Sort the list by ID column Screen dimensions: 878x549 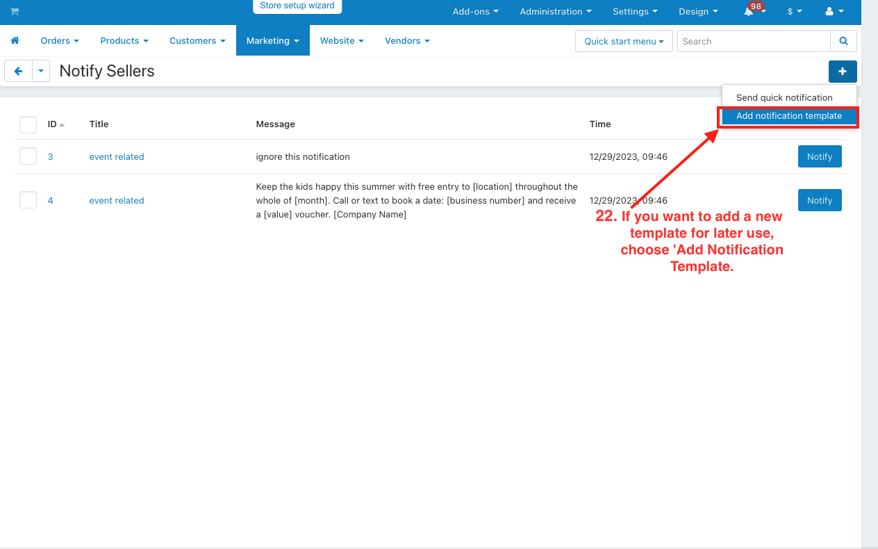coord(52,124)
